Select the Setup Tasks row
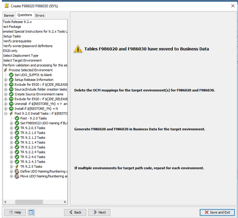The image size is (238, 218). (12, 36)
